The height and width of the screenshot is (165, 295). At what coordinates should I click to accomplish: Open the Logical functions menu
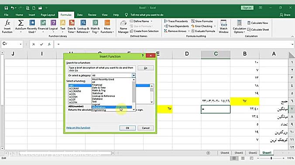coord(53,26)
